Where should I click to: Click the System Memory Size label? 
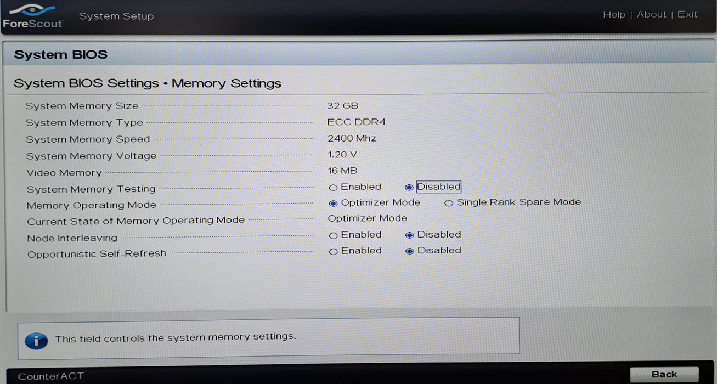(x=82, y=106)
